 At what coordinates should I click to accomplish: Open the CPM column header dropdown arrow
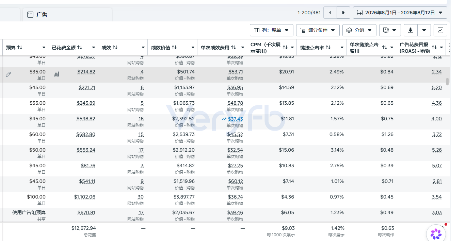(x=292, y=48)
